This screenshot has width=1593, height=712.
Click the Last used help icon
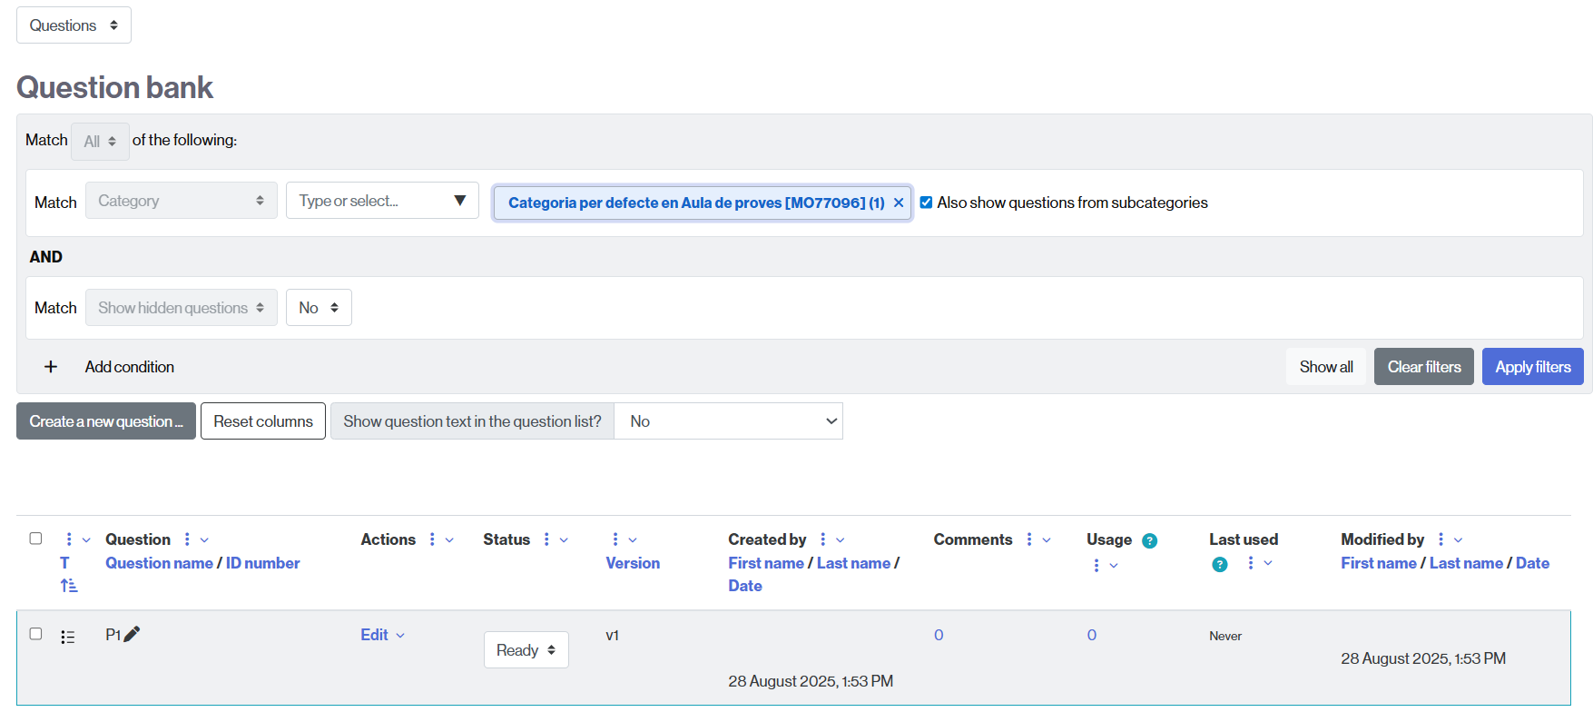[x=1220, y=565]
